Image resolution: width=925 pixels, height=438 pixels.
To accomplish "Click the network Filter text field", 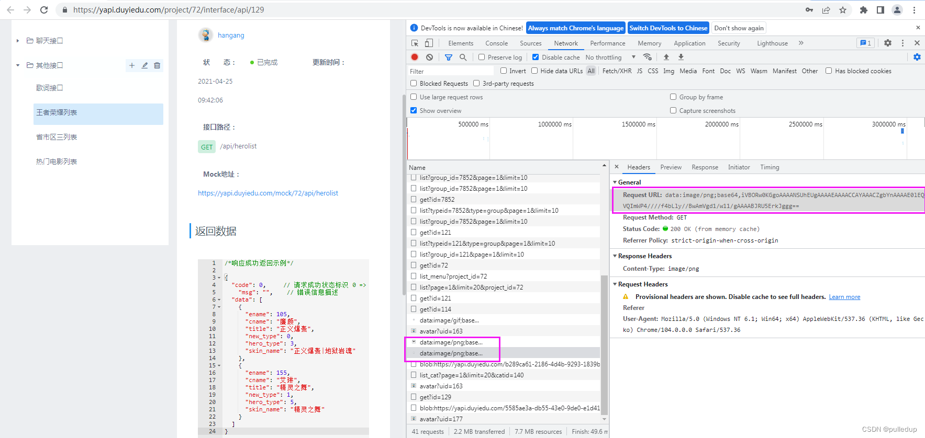I will 451,71.
